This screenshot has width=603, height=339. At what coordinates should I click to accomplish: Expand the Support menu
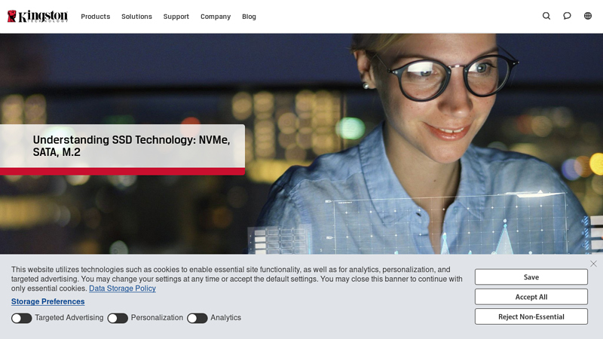point(176,17)
